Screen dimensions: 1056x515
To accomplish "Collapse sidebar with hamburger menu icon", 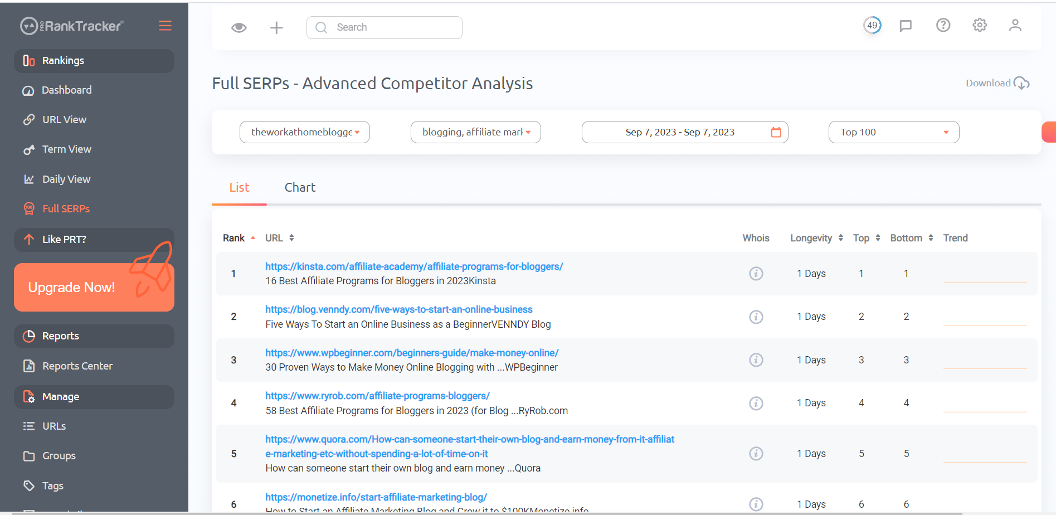I will pyautogui.click(x=165, y=26).
